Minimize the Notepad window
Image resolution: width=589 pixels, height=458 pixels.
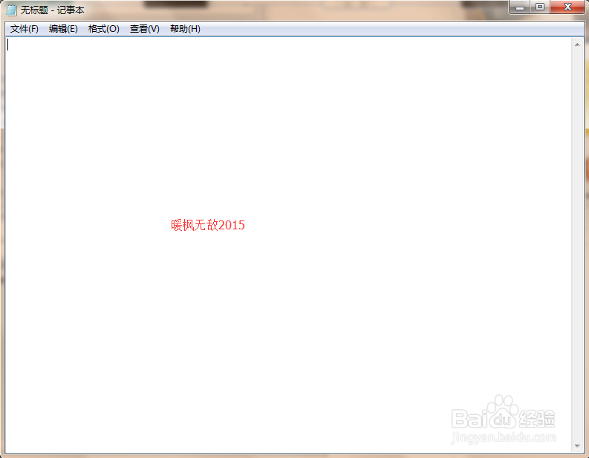point(520,7)
